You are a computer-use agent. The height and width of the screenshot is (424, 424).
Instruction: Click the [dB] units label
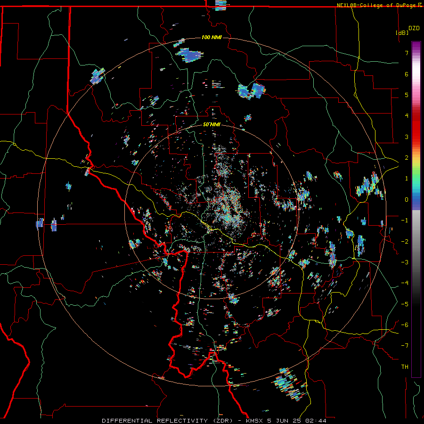click(402, 33)
